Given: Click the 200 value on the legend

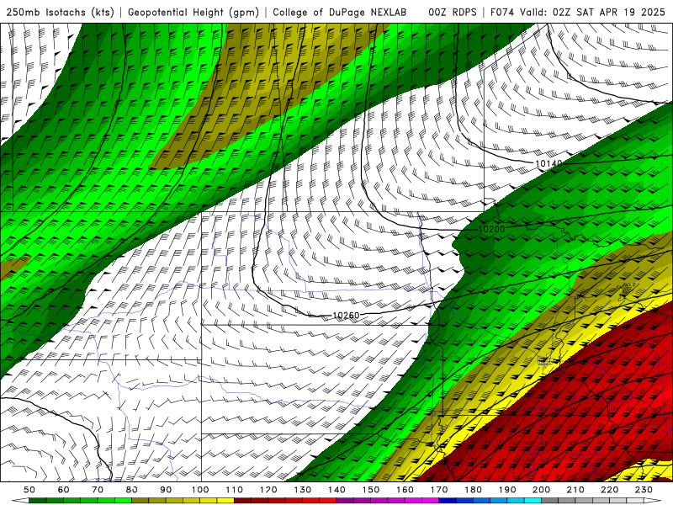Looking at the screenshot, I should [541, 490].
